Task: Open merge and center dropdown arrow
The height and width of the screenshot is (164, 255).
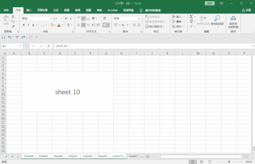Action: pyautogui.click(x=108, y=25)
